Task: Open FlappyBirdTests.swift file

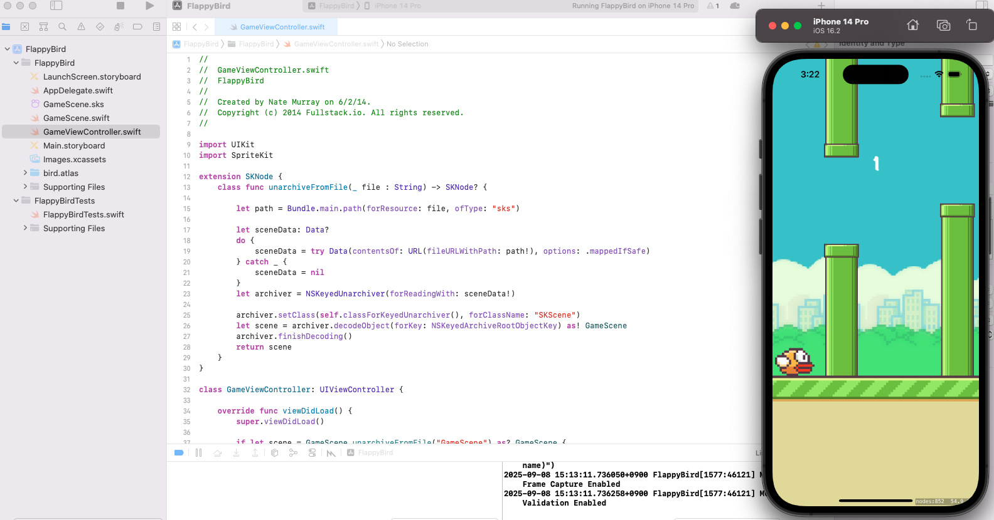Action: point(83,214)
